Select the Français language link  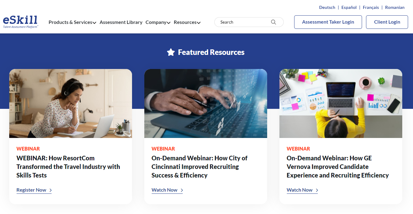pos(371,7)
